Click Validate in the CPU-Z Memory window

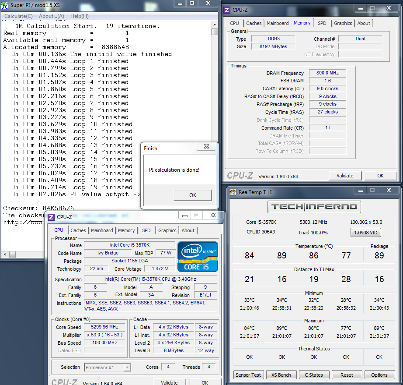coord(345,176)
